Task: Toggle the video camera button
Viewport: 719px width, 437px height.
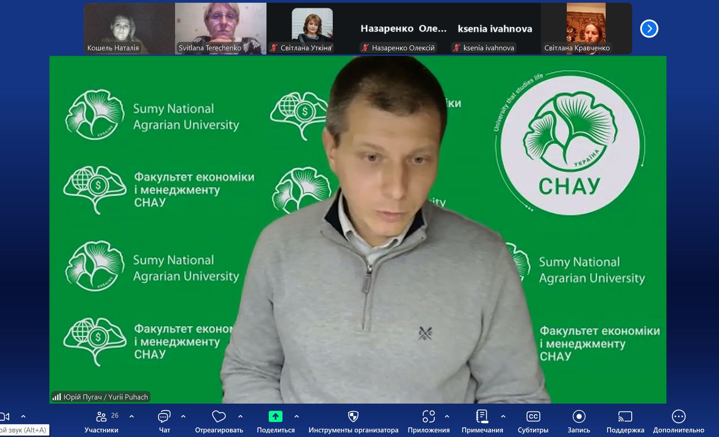Action: [5, 416]
